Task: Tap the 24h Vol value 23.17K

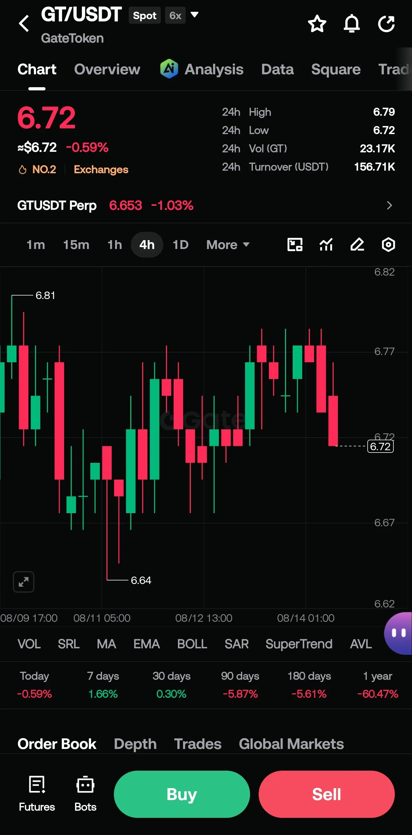Action: click(x=377, y=148)
